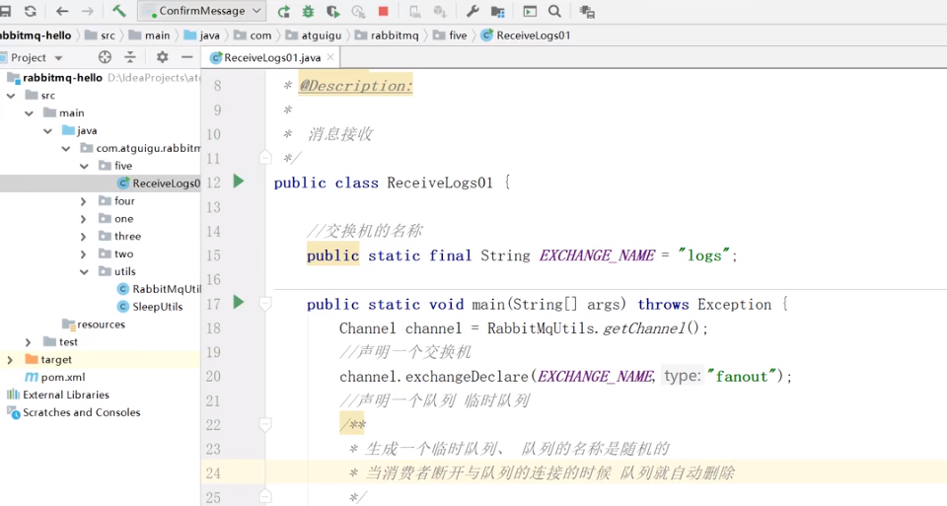Open RabbitMqUtils class in tree
Screen dimensions: 947x506
coord(160,289)
